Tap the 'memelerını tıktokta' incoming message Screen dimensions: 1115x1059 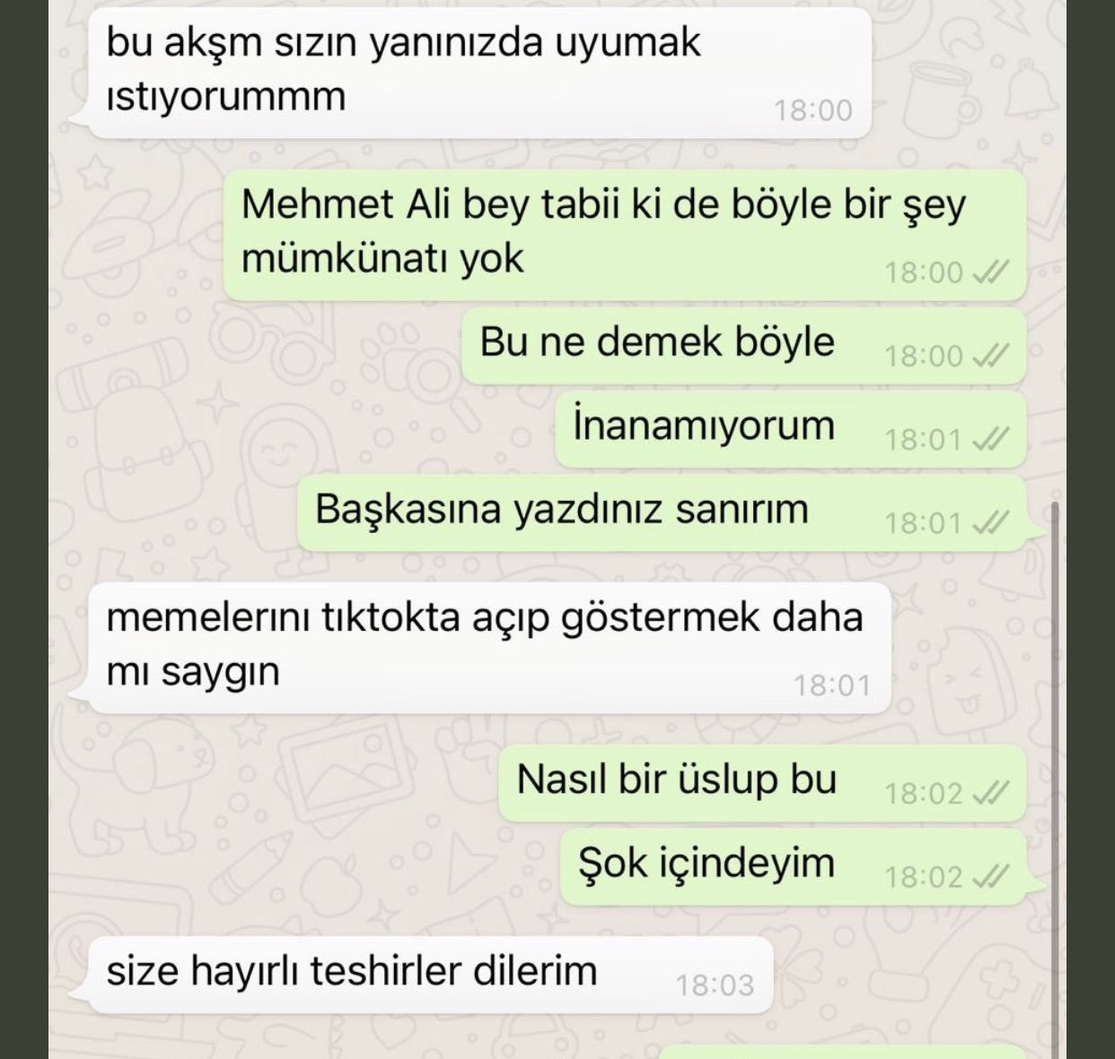click(489, 648)
